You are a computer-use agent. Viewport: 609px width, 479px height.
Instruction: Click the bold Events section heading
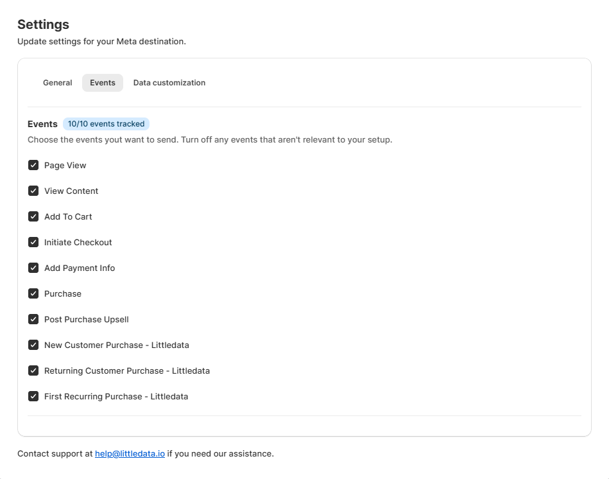42,124
